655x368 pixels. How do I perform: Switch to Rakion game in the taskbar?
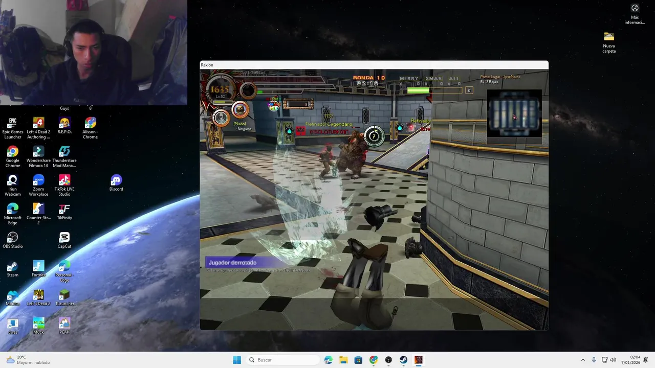(419, 360)
